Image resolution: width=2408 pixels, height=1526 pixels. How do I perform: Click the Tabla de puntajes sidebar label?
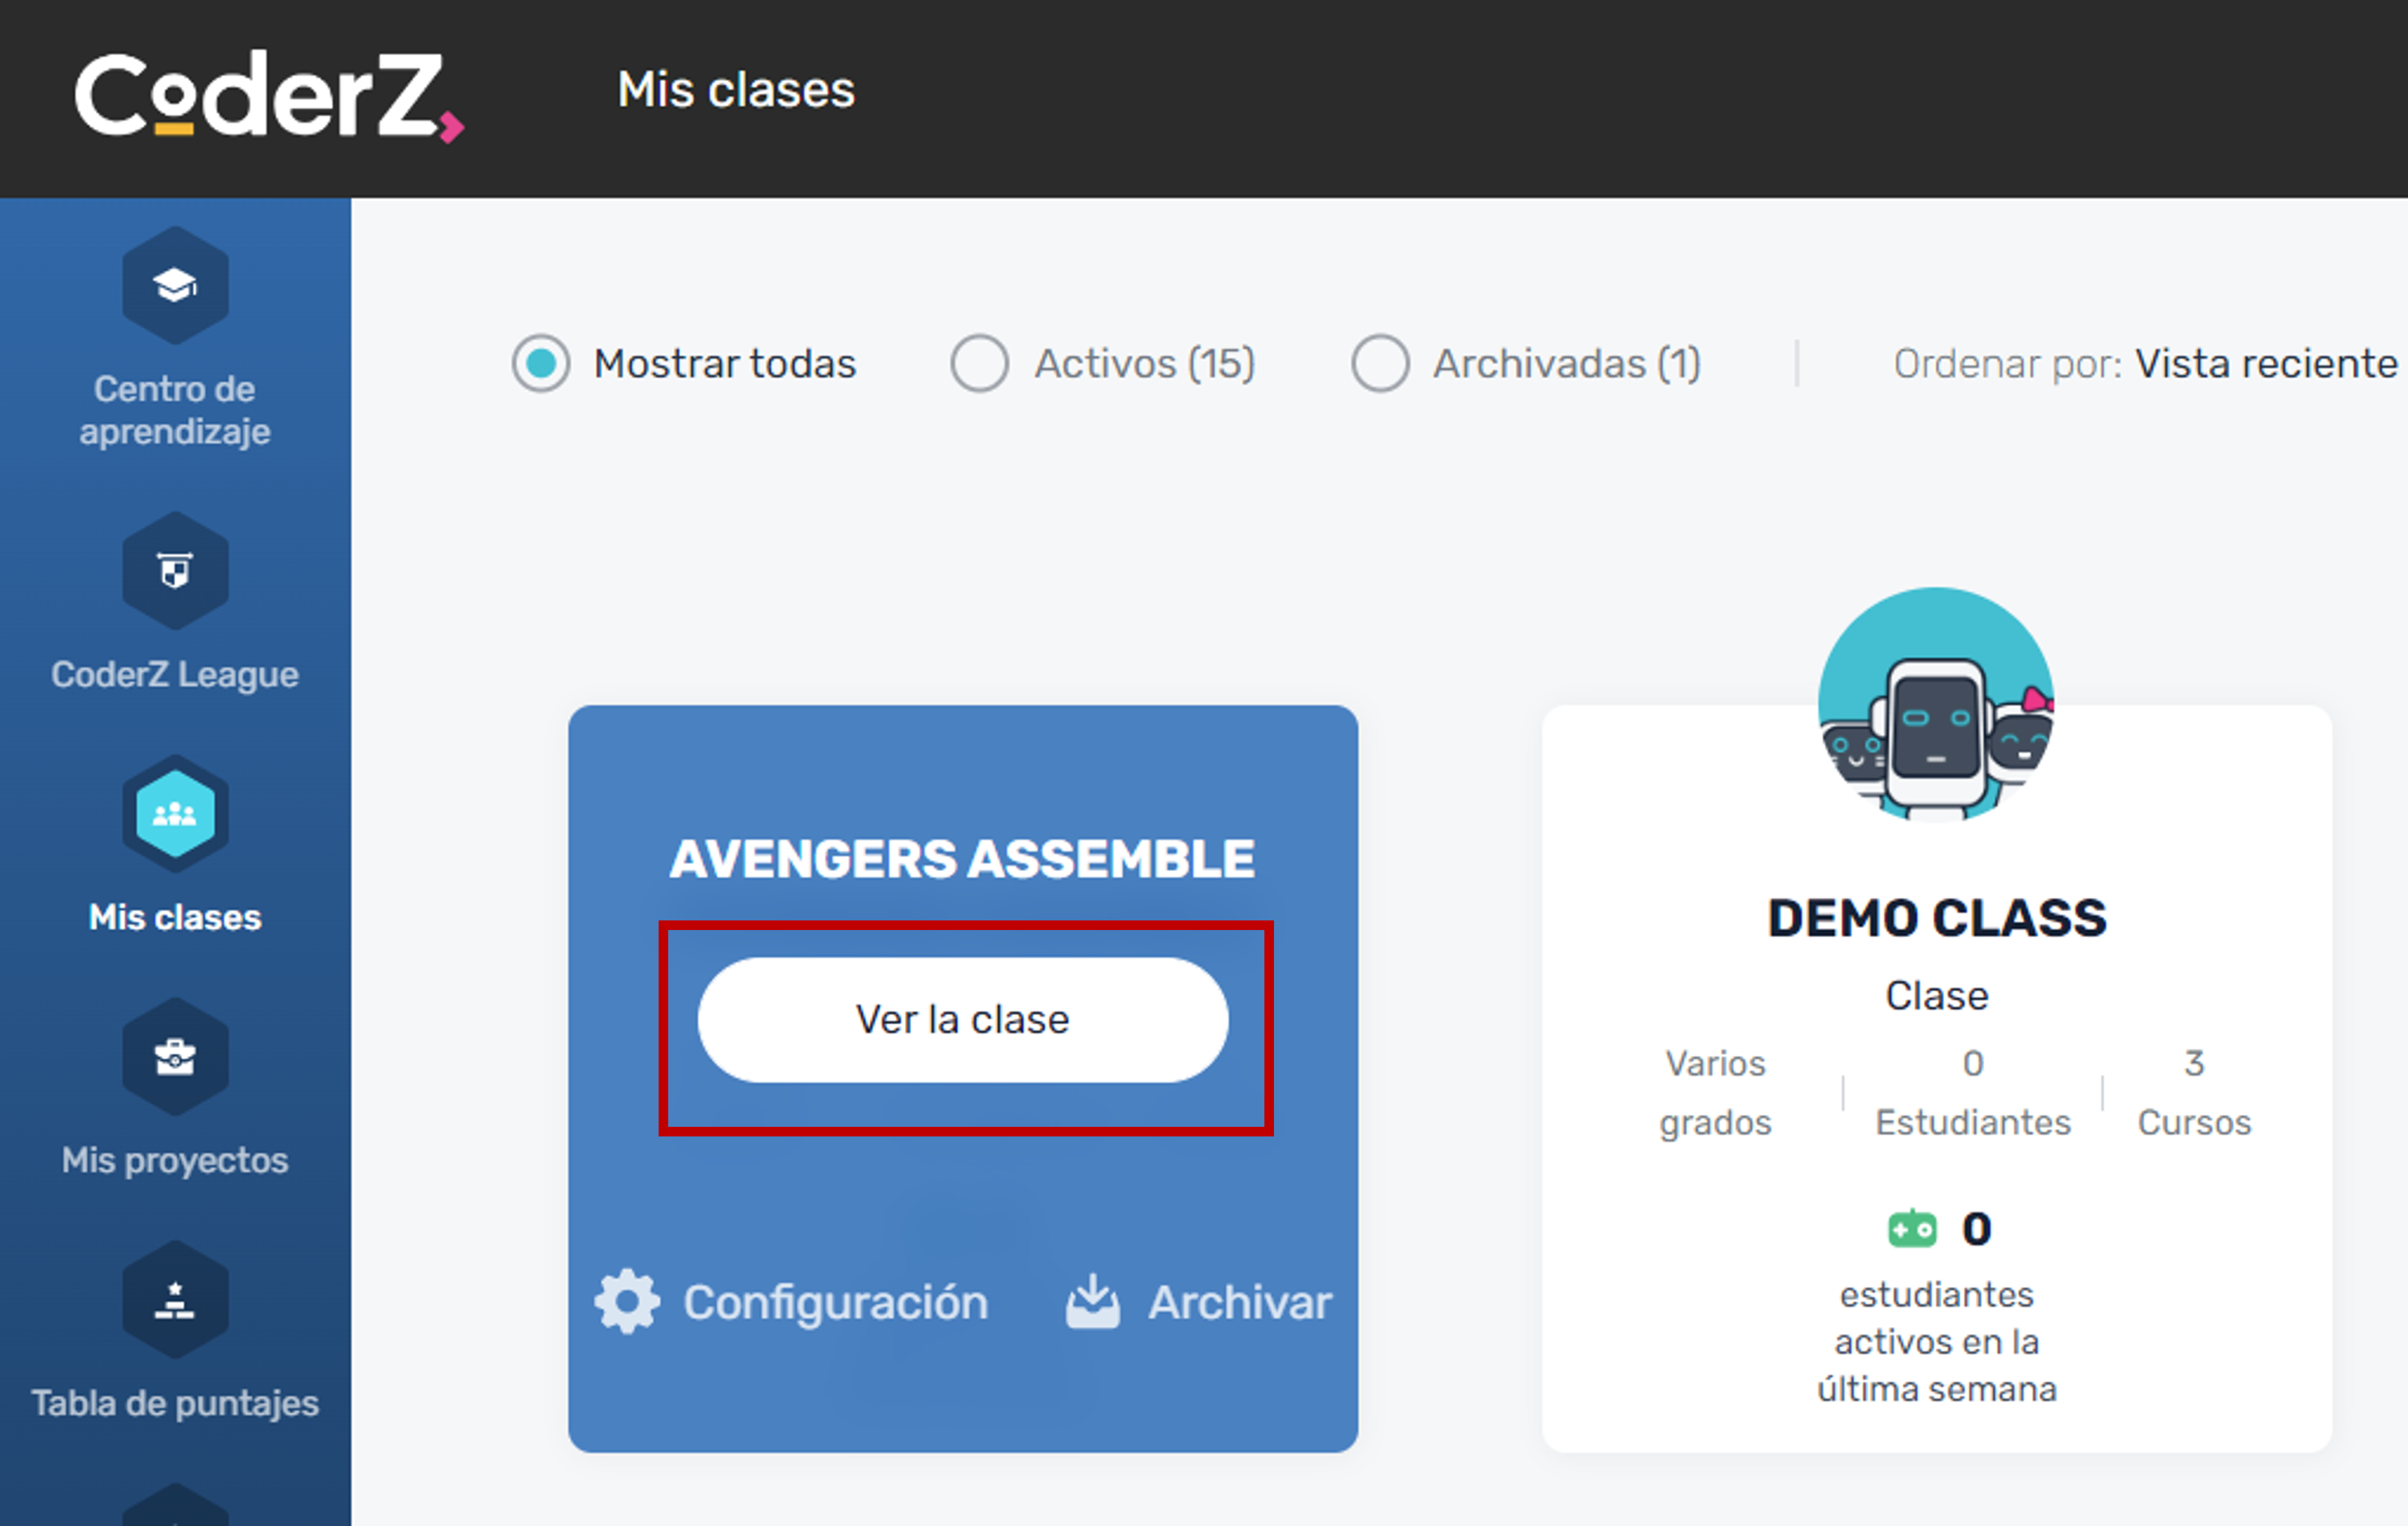pos(175,1404)
